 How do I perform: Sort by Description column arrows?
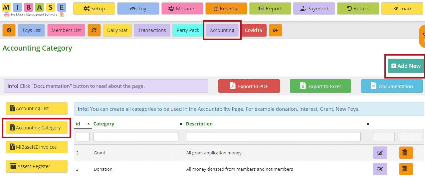coord(368,124)
